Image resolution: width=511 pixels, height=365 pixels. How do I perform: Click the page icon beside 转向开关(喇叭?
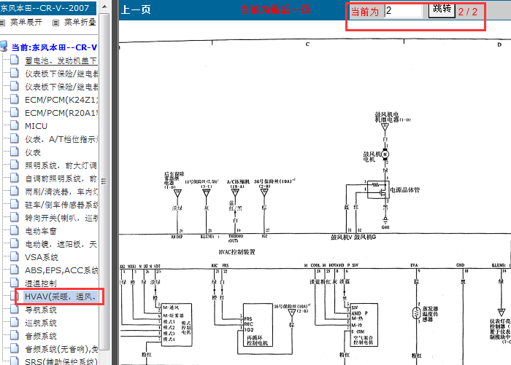tap(15, 217)
